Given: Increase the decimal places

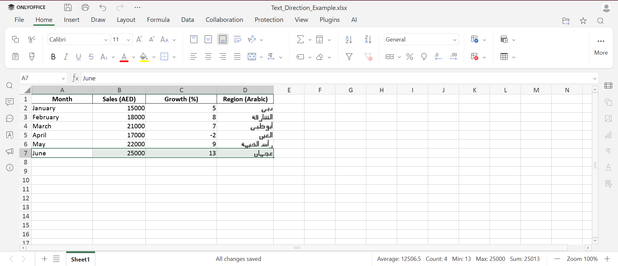Looking at the screenshot, I should coord(454,57).
